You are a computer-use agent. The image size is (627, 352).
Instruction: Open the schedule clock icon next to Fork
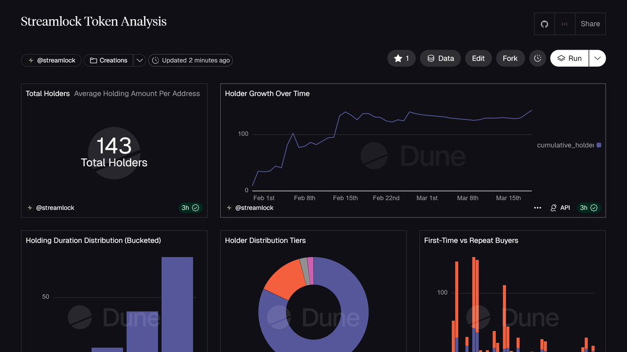click(x=538, y=58)
